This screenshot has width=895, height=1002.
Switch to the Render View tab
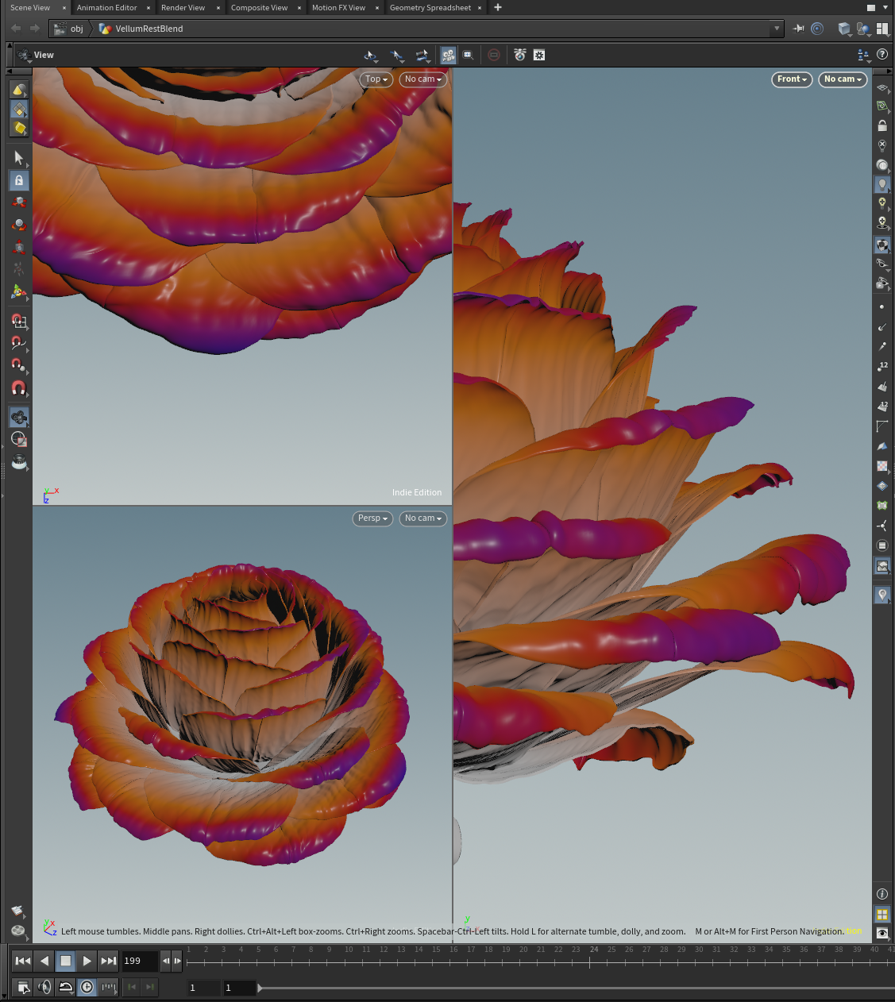click(x=183, y=8)
